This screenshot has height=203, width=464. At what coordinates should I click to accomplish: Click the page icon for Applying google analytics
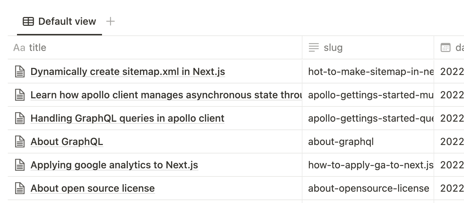click(x=20, y=165)
